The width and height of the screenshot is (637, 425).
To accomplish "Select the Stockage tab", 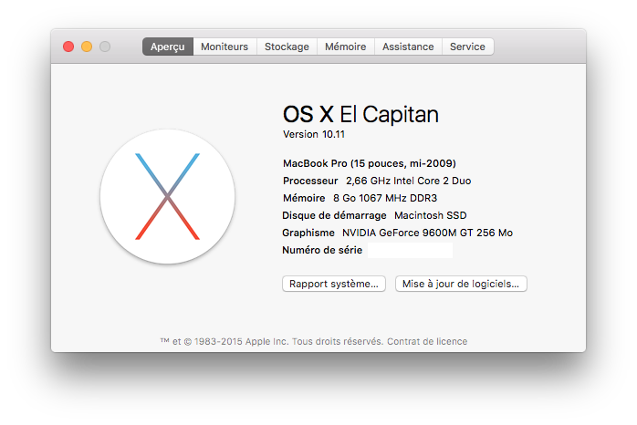I will 287,47.
